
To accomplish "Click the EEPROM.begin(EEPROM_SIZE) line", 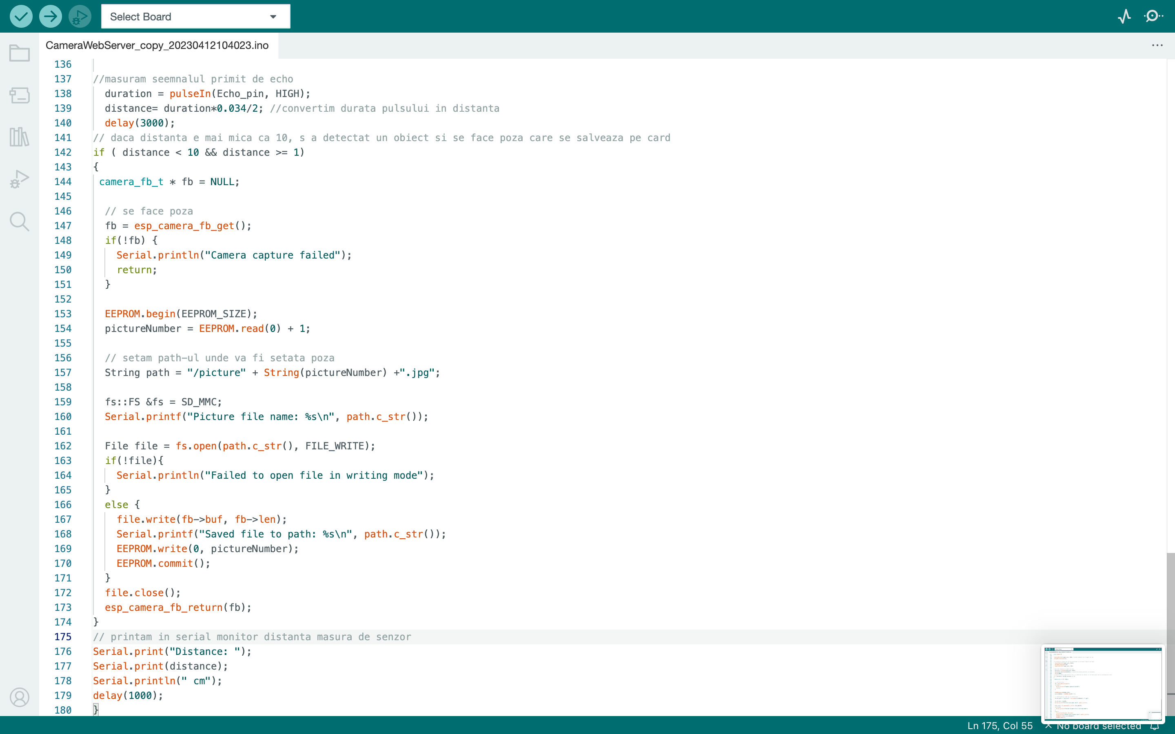I will [181, 314].
